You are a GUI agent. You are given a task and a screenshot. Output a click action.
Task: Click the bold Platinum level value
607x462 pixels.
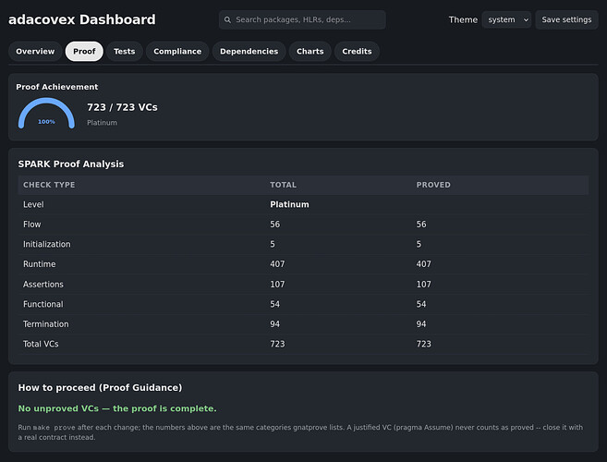(289, 204)
